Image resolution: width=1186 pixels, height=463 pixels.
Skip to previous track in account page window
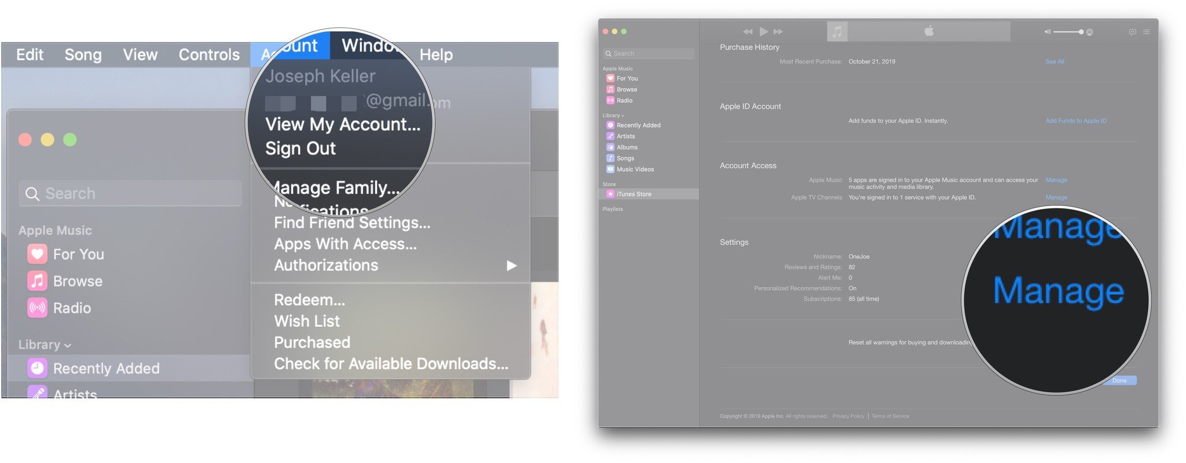coord(748,31)
